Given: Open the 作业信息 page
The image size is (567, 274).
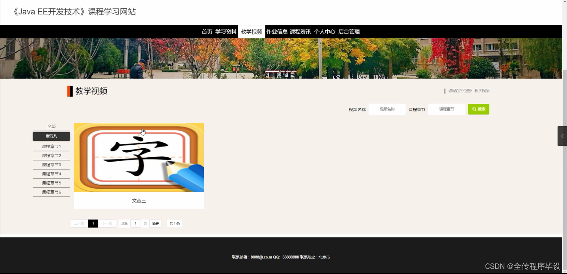Looking at the screenshot, I should (x=277, y=31).
